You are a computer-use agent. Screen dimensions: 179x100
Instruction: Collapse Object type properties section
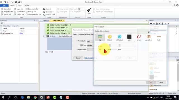(1, 26)
